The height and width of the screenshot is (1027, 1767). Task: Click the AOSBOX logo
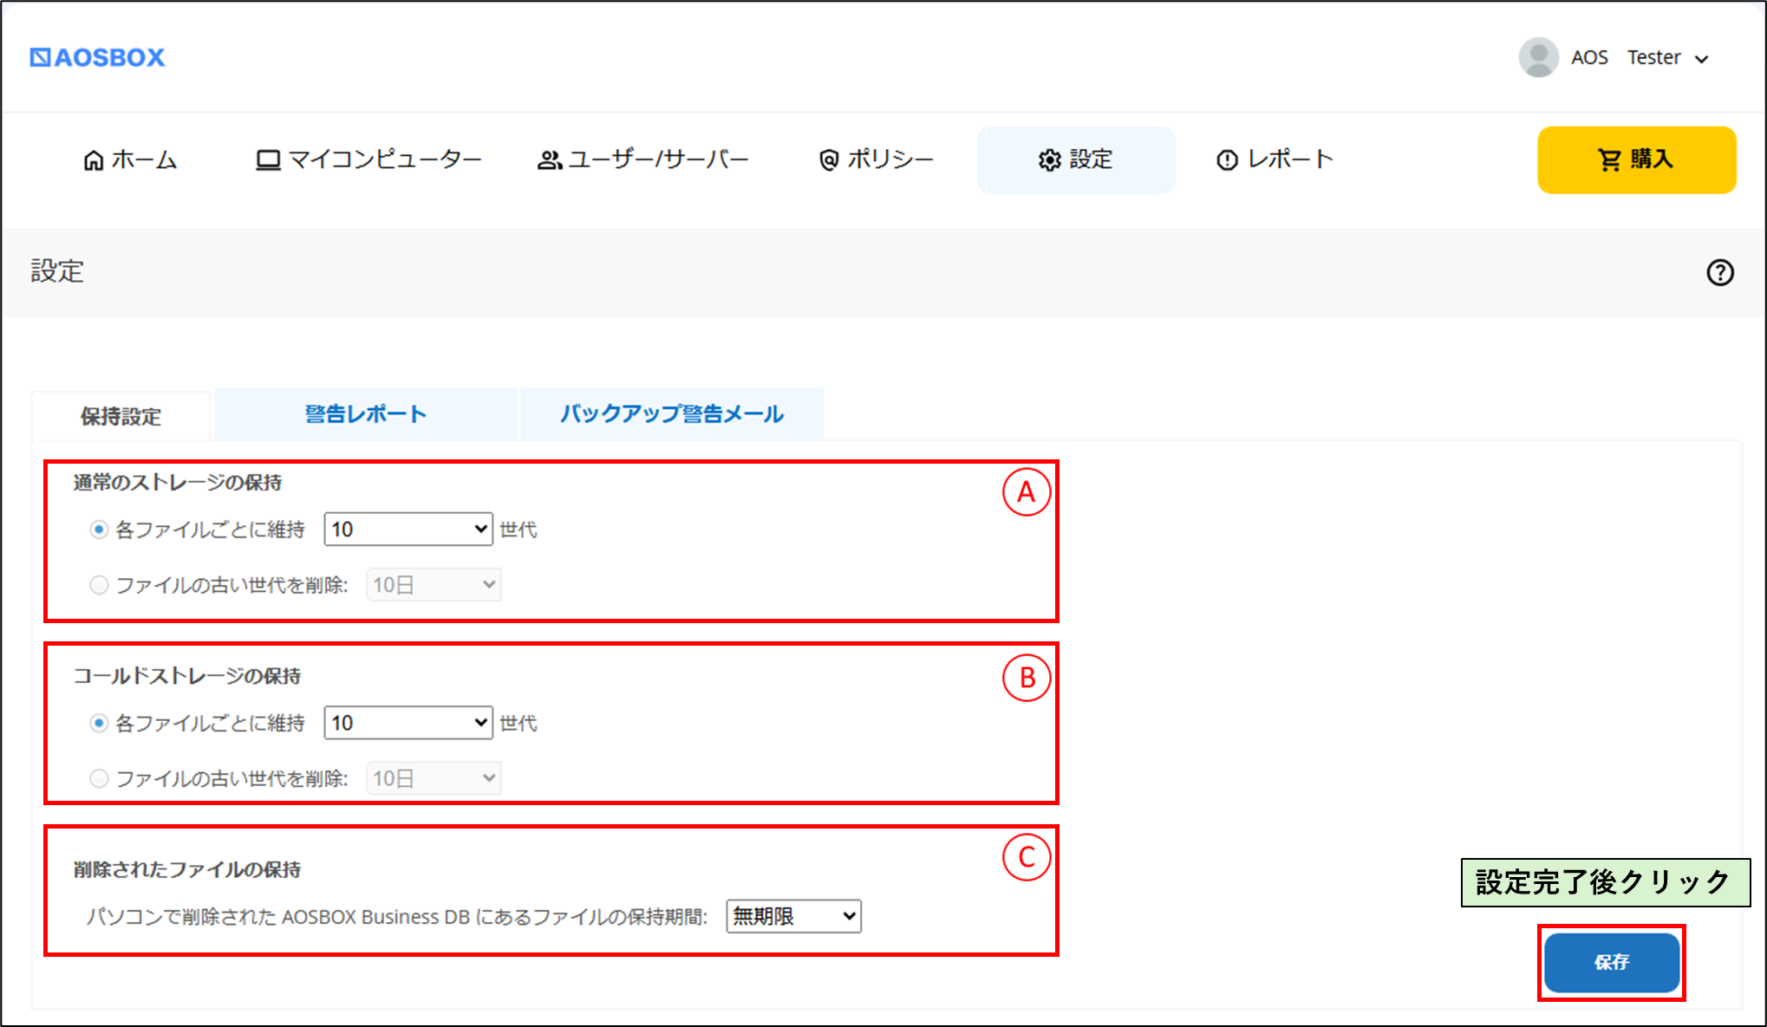pos(97,57)
